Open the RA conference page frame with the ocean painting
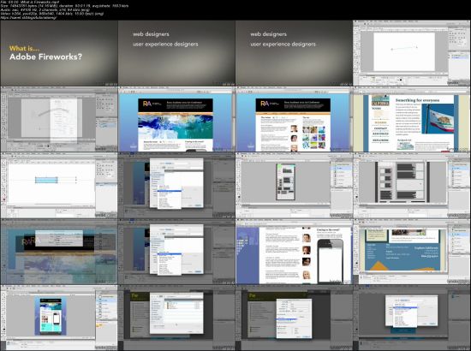This screenshot has width=471, height=351. [176, 119]
